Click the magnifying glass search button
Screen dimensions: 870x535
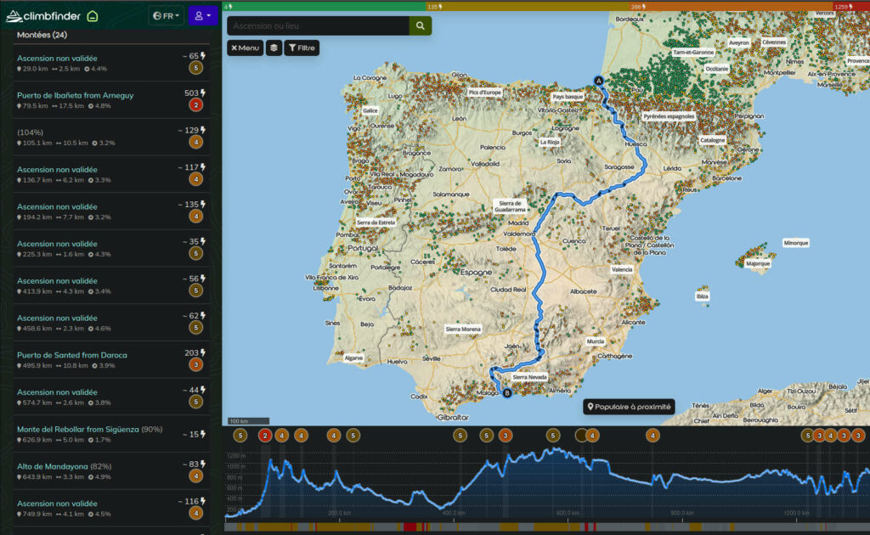pyautogui.click(x=420, y=25)
